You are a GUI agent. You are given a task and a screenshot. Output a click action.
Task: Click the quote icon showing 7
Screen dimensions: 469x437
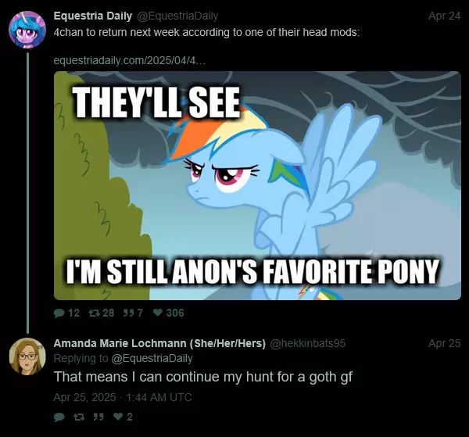coord(129,313)
